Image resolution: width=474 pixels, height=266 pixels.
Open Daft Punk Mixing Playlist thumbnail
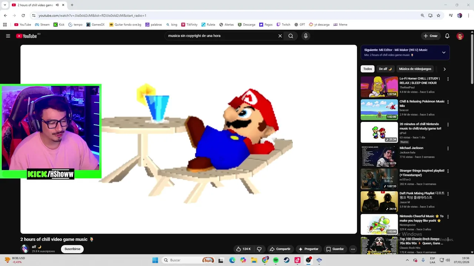[x=379, y=201]
